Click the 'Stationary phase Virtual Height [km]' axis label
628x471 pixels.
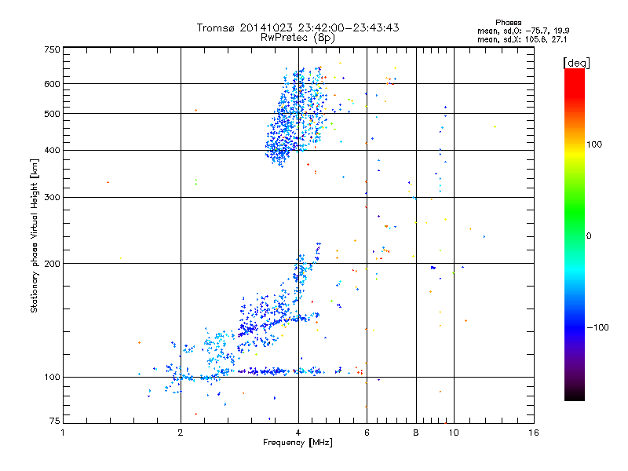34,235
